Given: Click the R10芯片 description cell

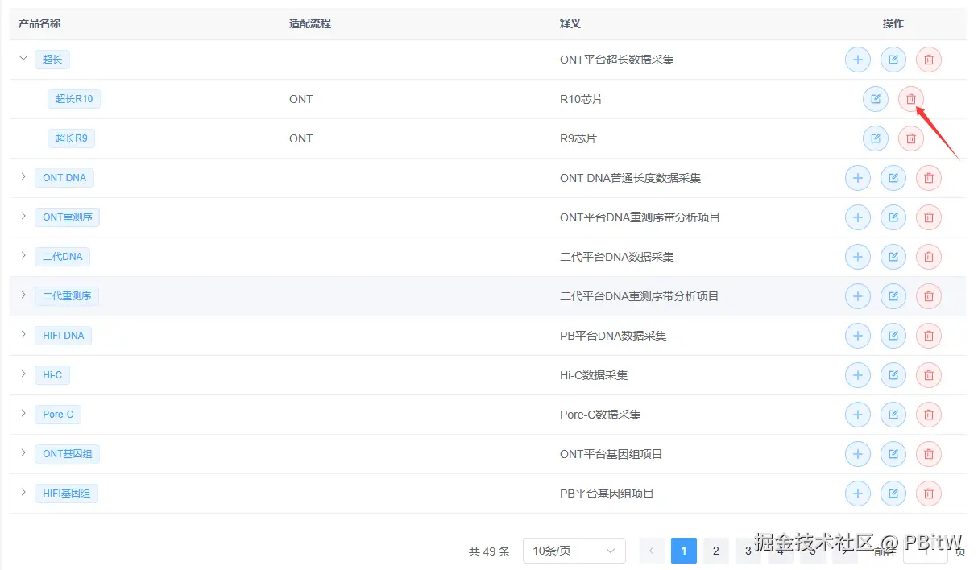Looking at the screenshot, I should tap(582, 99).
